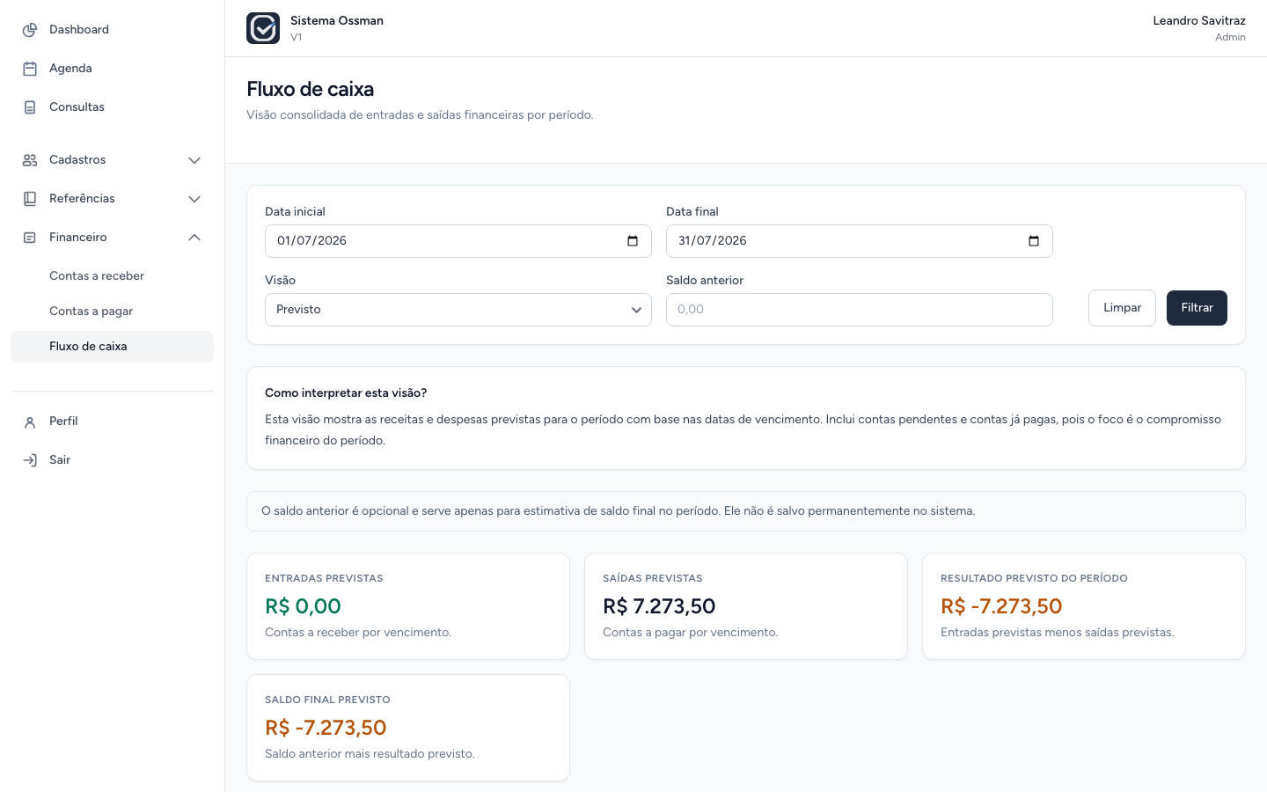Image resolution: width=1267 pixels, height=792 pixels.
Task: Open the Data inicial calendar picker icon
Action: click(633, 241)
